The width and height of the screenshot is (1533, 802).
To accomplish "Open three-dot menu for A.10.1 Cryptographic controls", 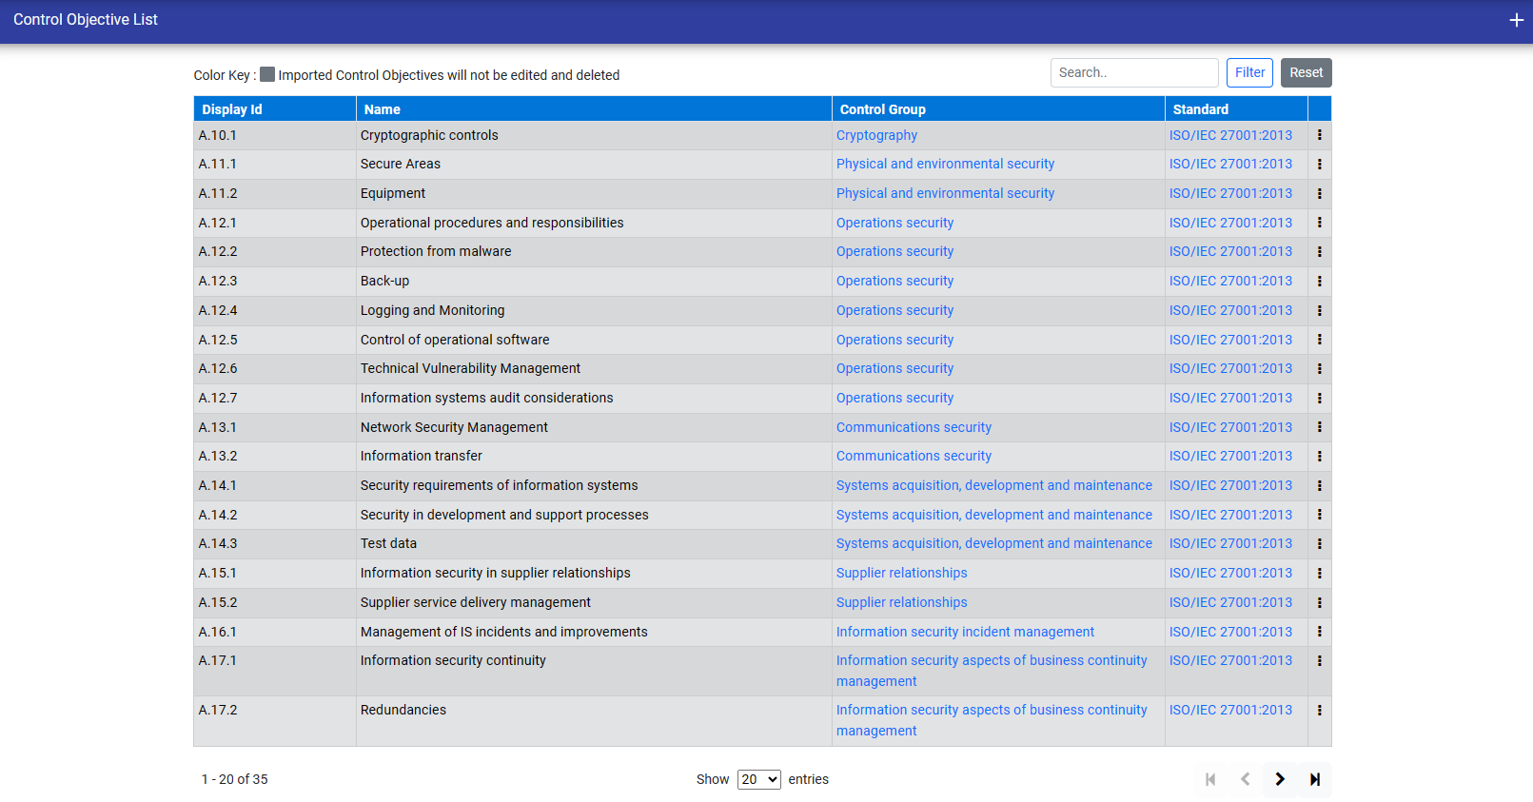I will (x=1319, y=135).
